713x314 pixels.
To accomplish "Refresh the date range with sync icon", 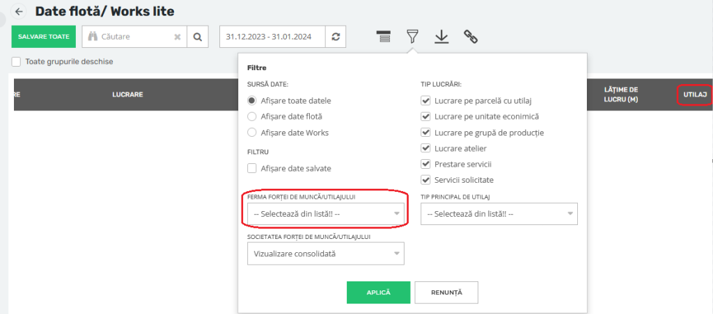I will (x=336, y=37).
